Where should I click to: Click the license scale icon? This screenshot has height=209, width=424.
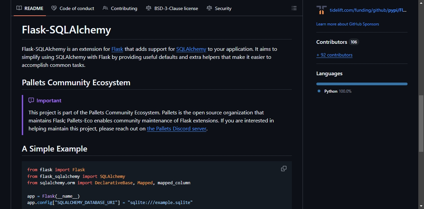[x=149, y=8]
